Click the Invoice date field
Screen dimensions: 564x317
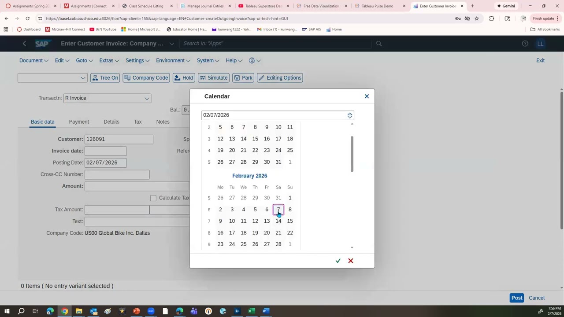click(x=105, y=151)
